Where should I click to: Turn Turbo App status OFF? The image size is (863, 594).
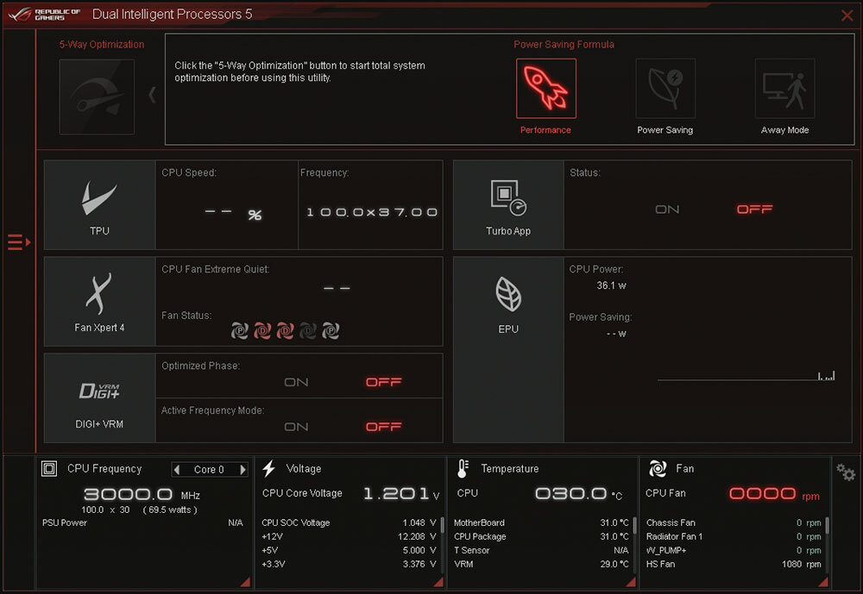[x=754, y=209]
